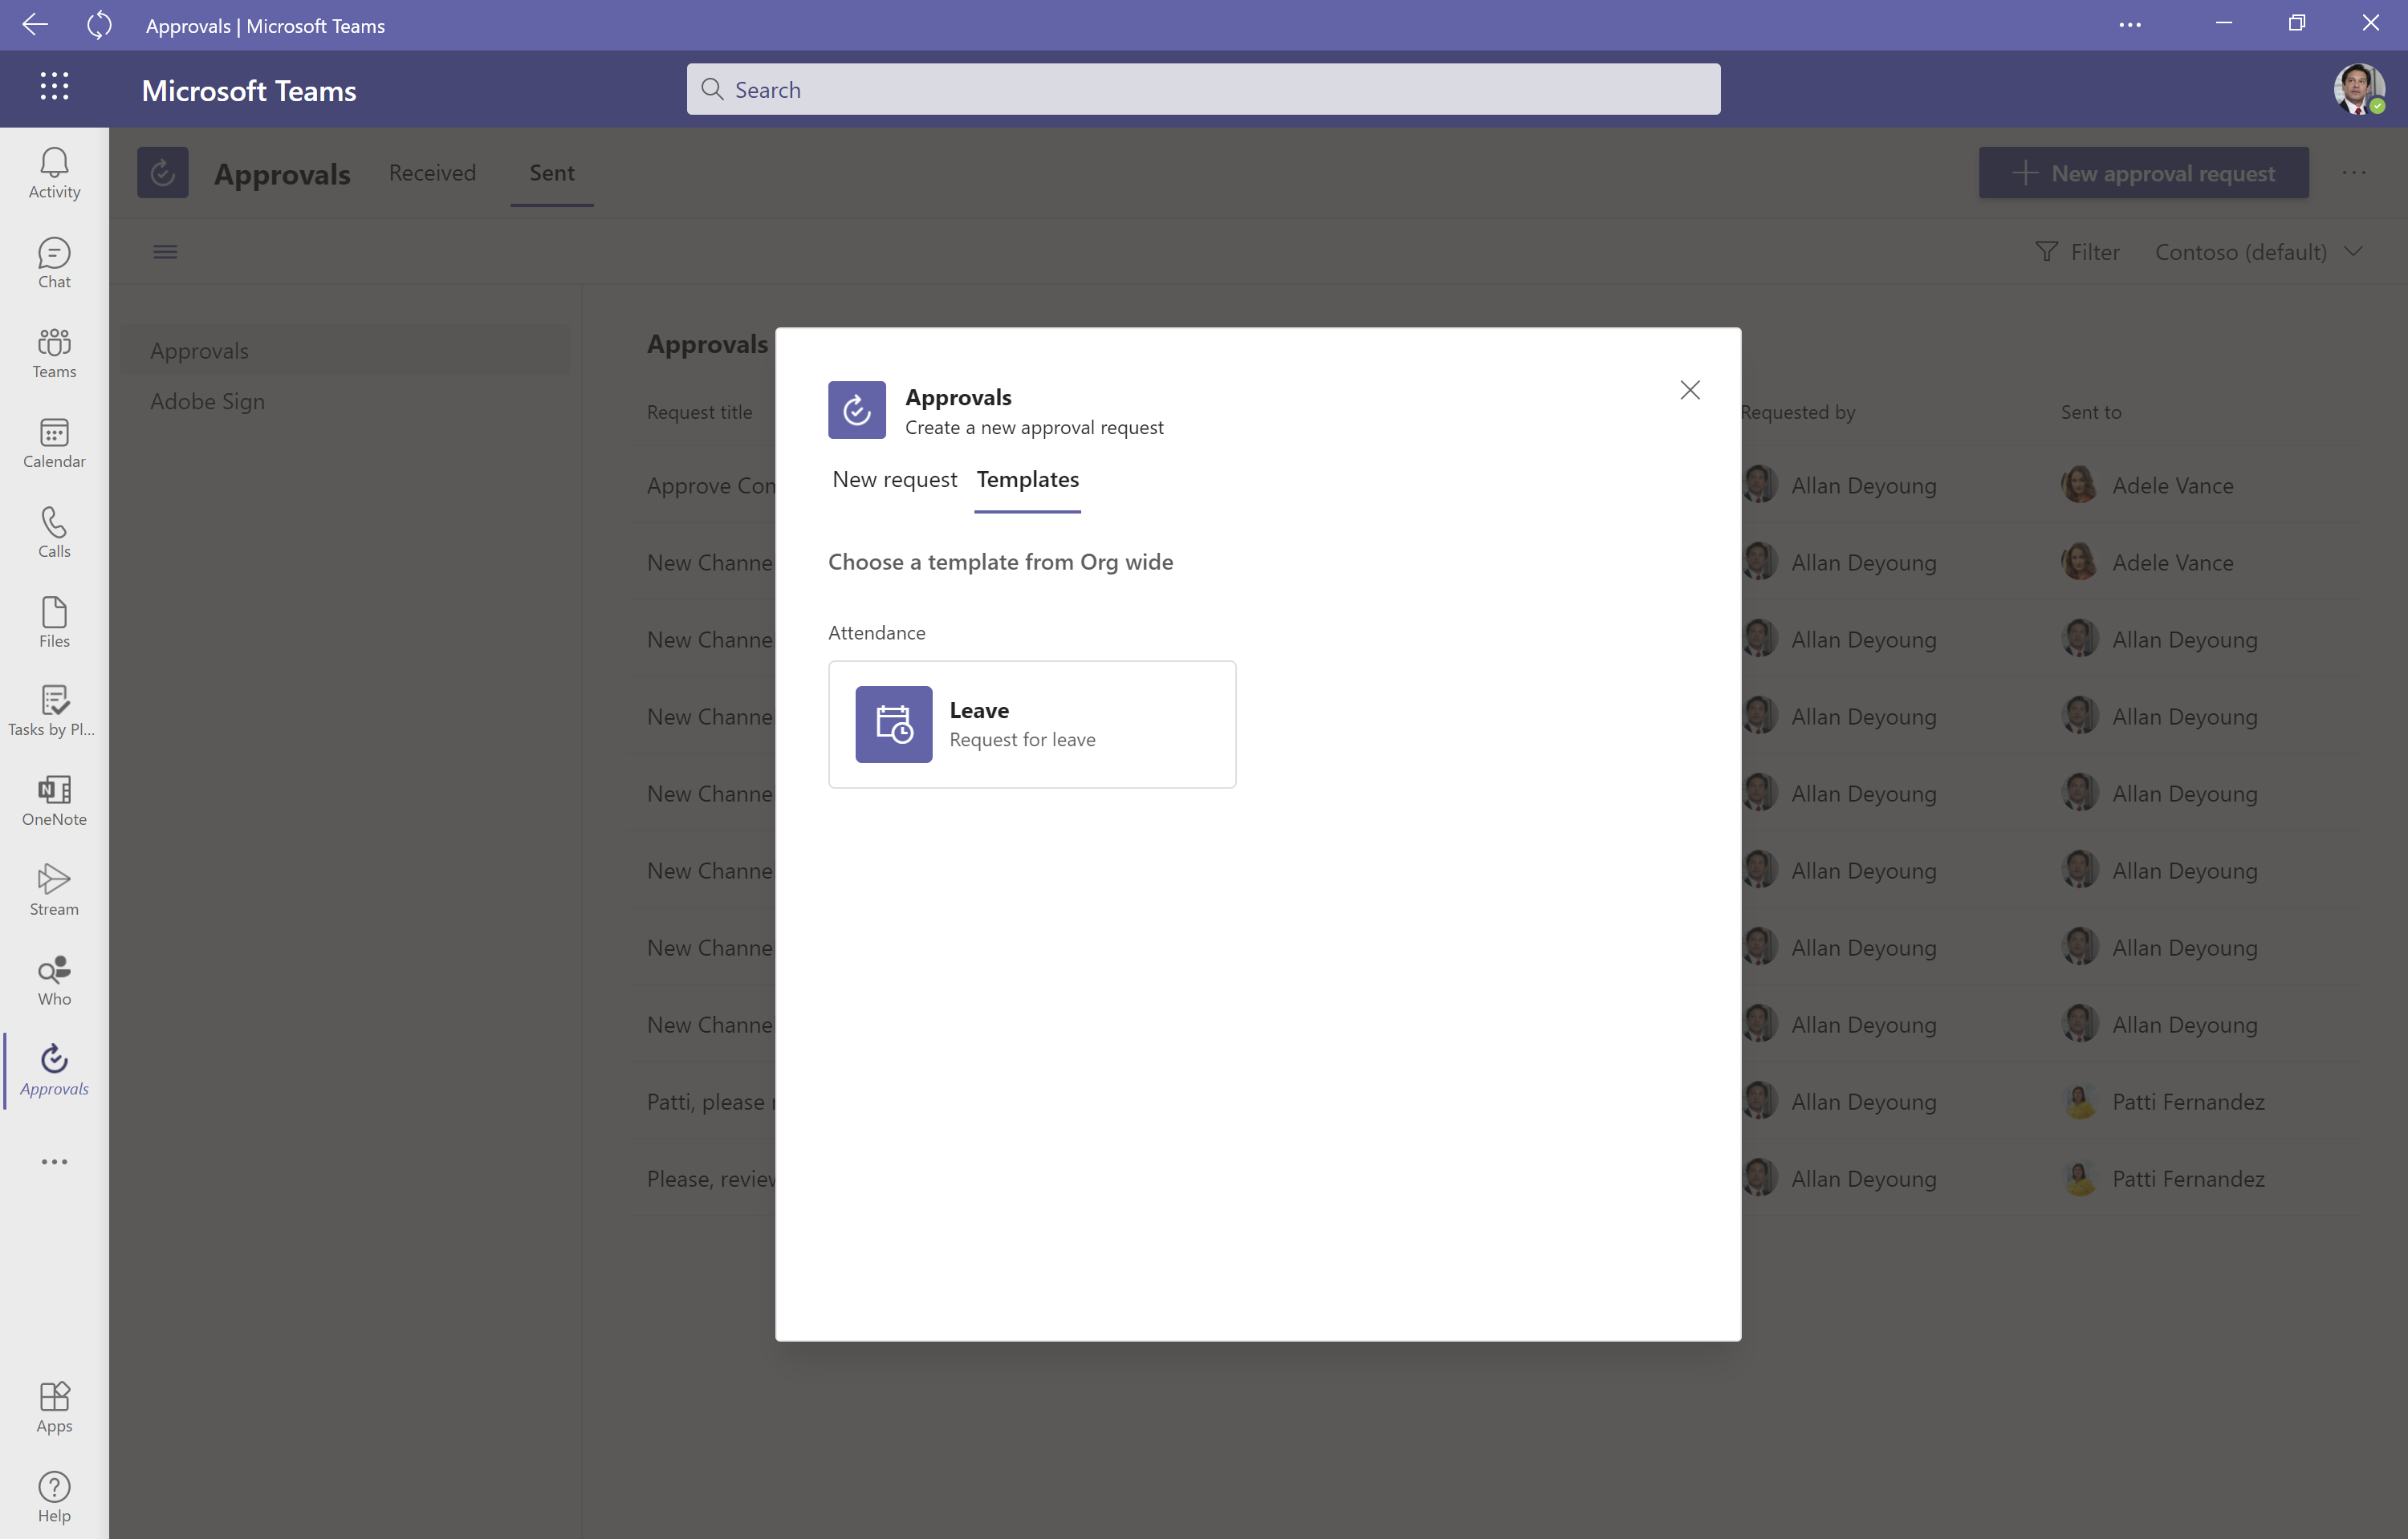Open the Teams section
The image size is (2408, 1539).
coord(53,351)
